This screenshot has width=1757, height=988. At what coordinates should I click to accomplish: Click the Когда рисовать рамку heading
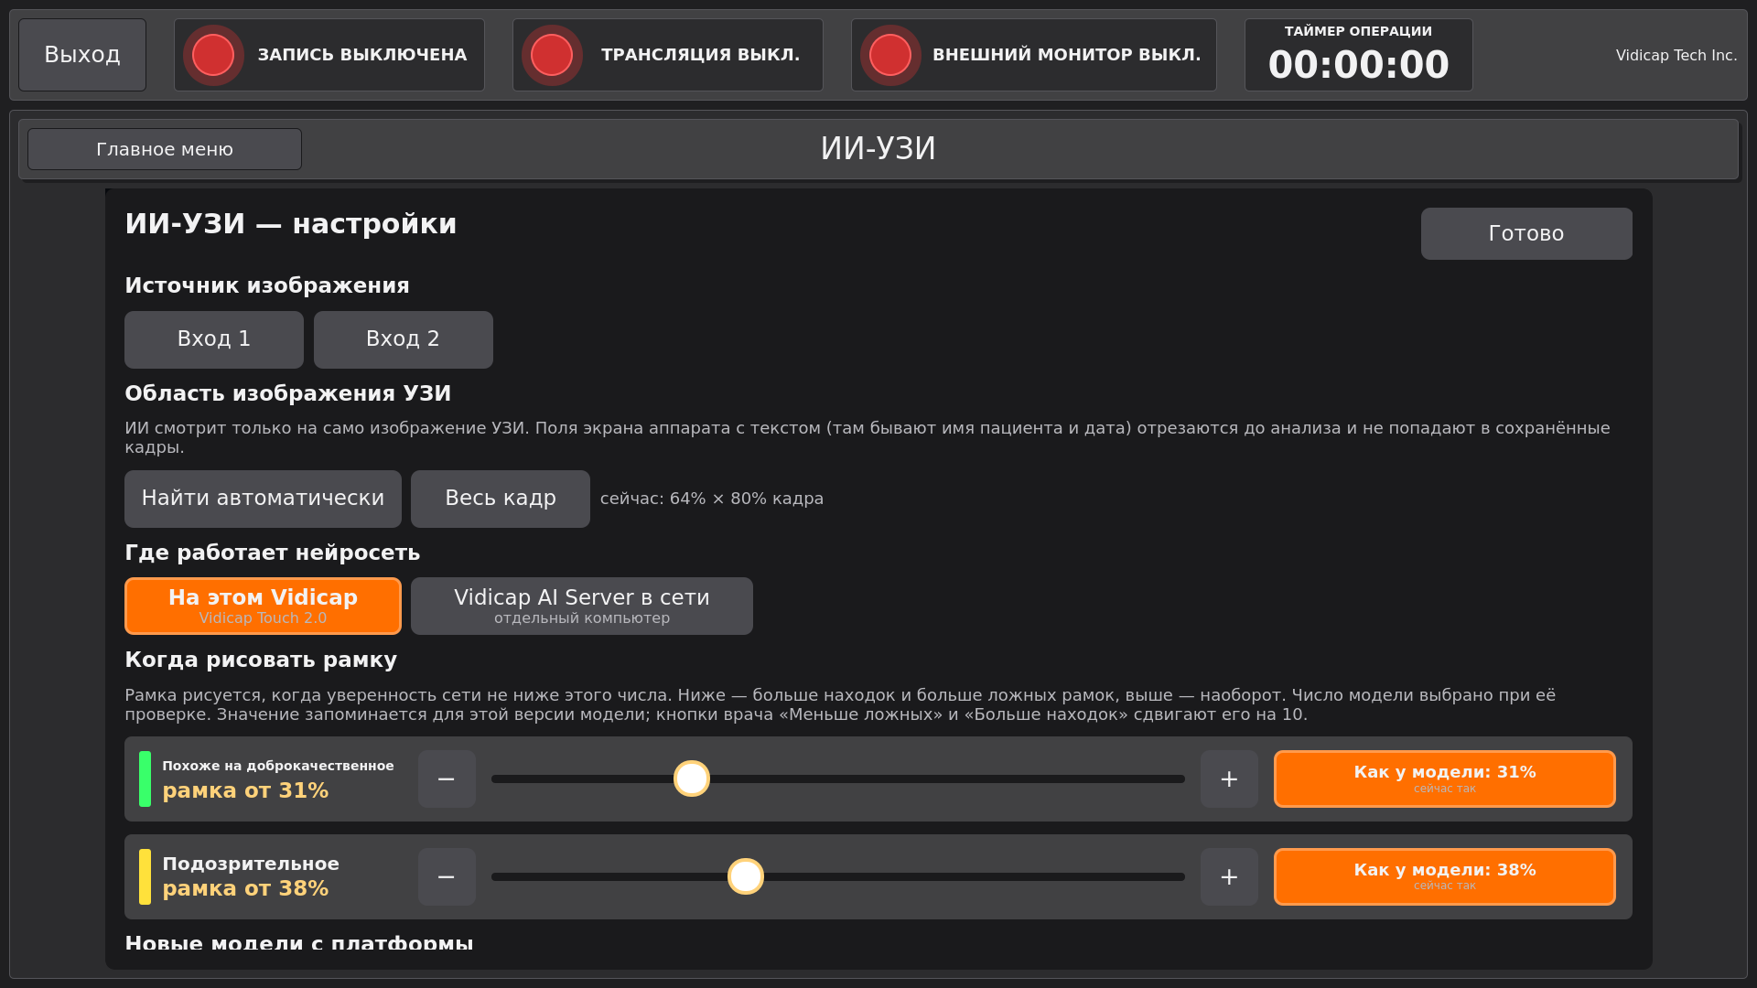pos(261,660)
